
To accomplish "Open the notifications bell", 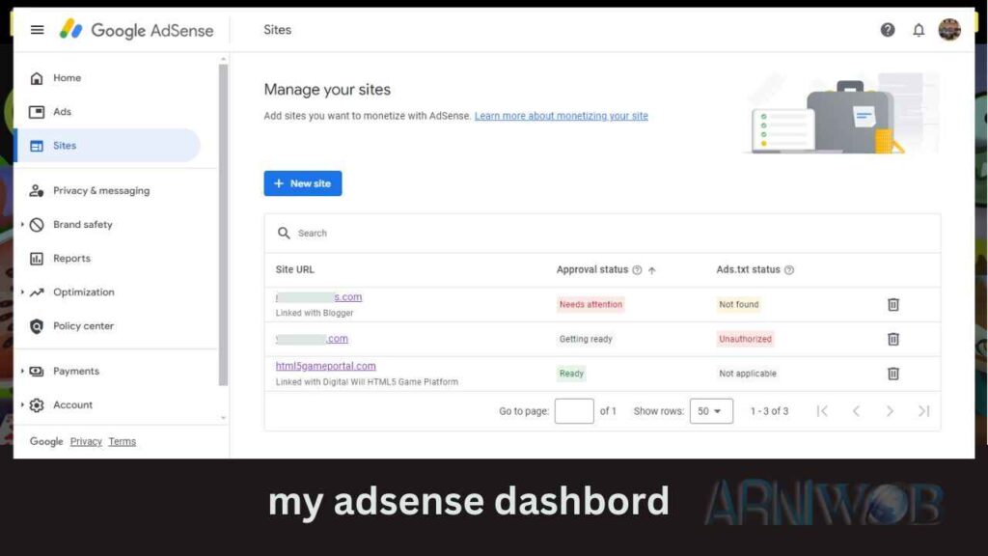I will (919, 30).
